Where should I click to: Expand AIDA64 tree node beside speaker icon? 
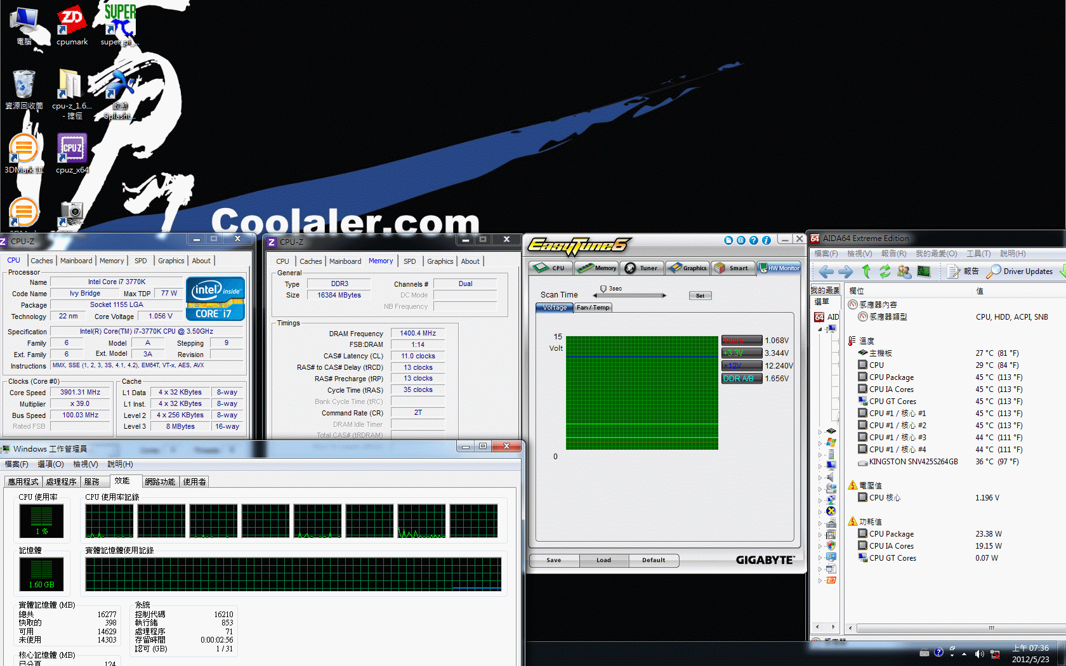point(820,477)
